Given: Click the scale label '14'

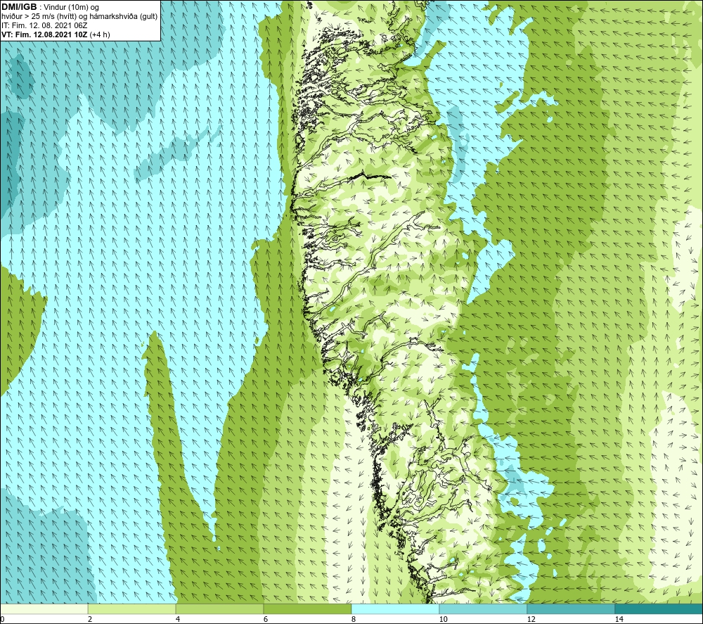Looking at the screenshot, I should tap(619, 620).
